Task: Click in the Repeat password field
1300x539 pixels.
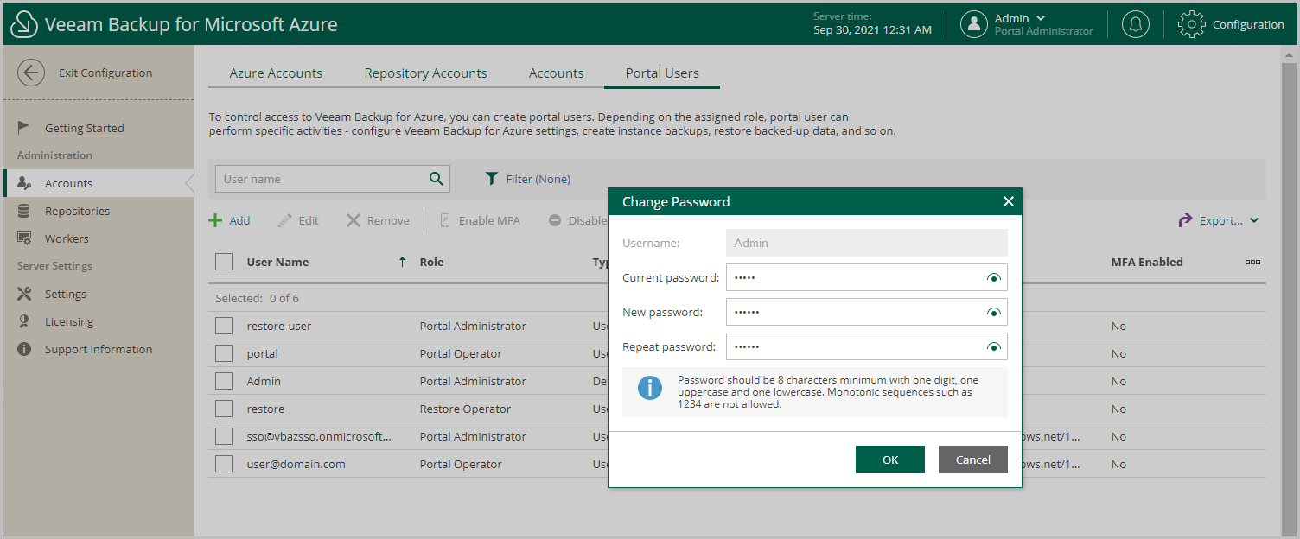Action: [867, 346]
